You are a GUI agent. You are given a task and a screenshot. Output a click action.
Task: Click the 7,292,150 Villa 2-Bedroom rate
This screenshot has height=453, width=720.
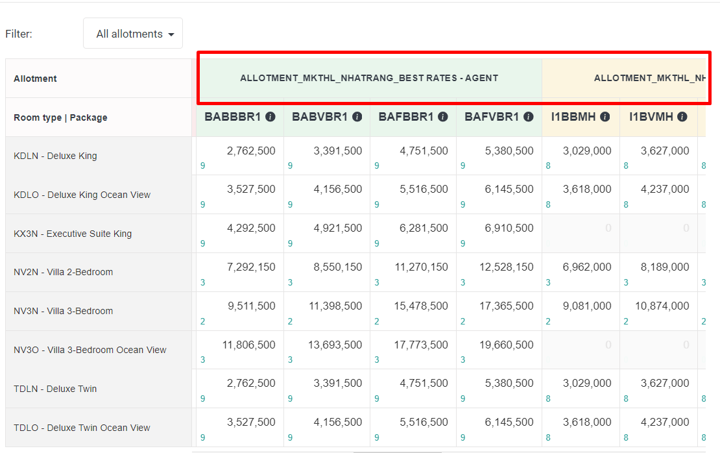click(250, 267)
